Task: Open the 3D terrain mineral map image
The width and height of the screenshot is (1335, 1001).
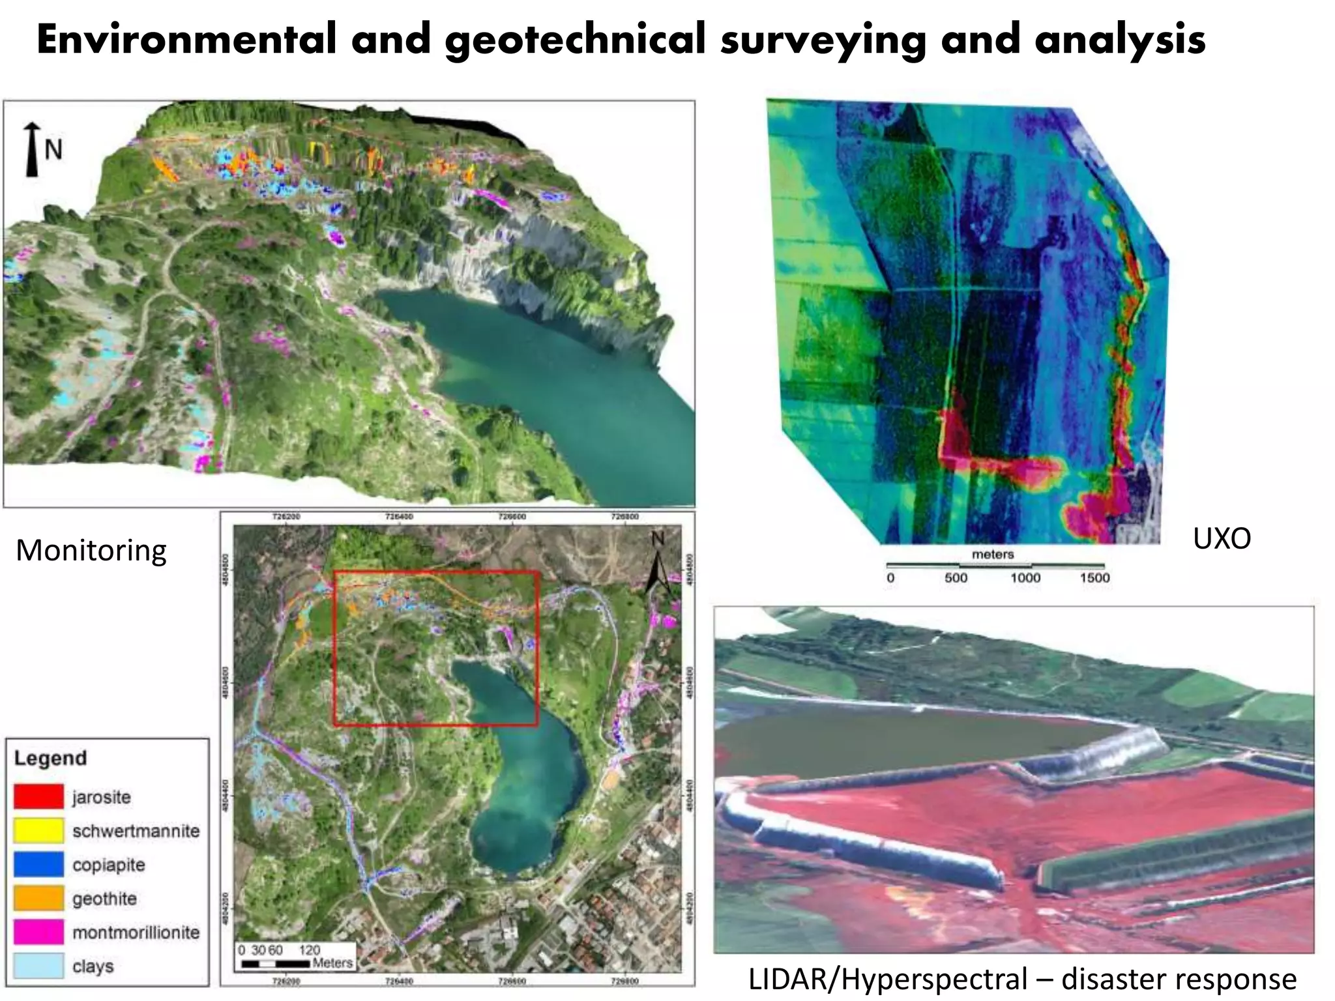Action: tap(349, 303)
